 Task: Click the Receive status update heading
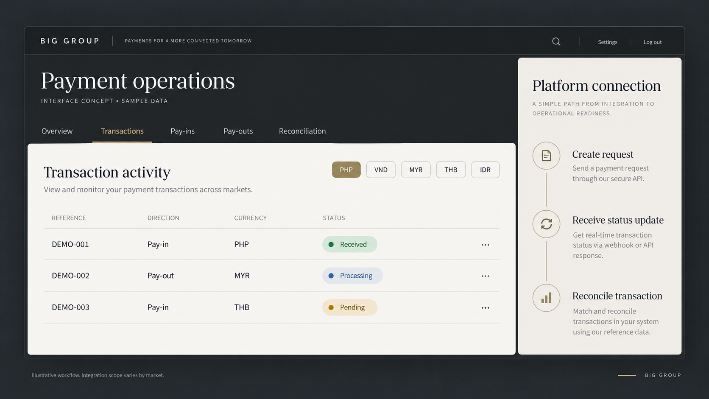[x=618, y=220]
